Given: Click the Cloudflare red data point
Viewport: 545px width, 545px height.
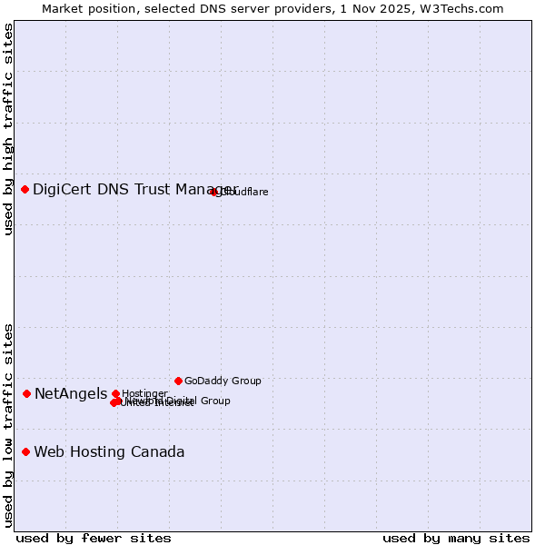Looking at the screenshot, I should (x=214, y=192).
